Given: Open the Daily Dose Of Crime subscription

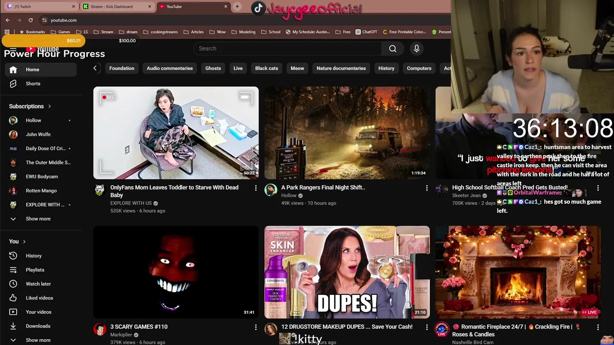Looking at the screenshot, I should coord(41,149).
